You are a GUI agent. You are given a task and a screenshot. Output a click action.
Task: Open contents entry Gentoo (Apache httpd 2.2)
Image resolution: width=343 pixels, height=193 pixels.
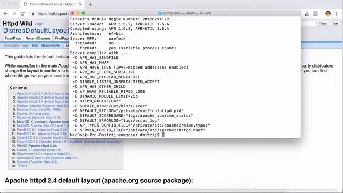pyautogui.click(x=38, y=162)
